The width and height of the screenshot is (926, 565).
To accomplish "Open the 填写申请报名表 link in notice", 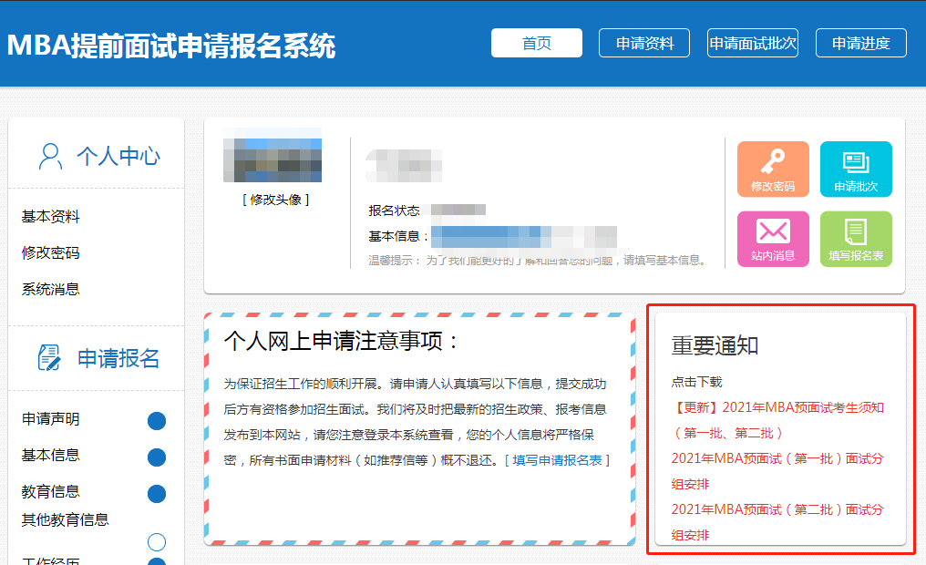I will pyautogui.click(x=557, y=460).
